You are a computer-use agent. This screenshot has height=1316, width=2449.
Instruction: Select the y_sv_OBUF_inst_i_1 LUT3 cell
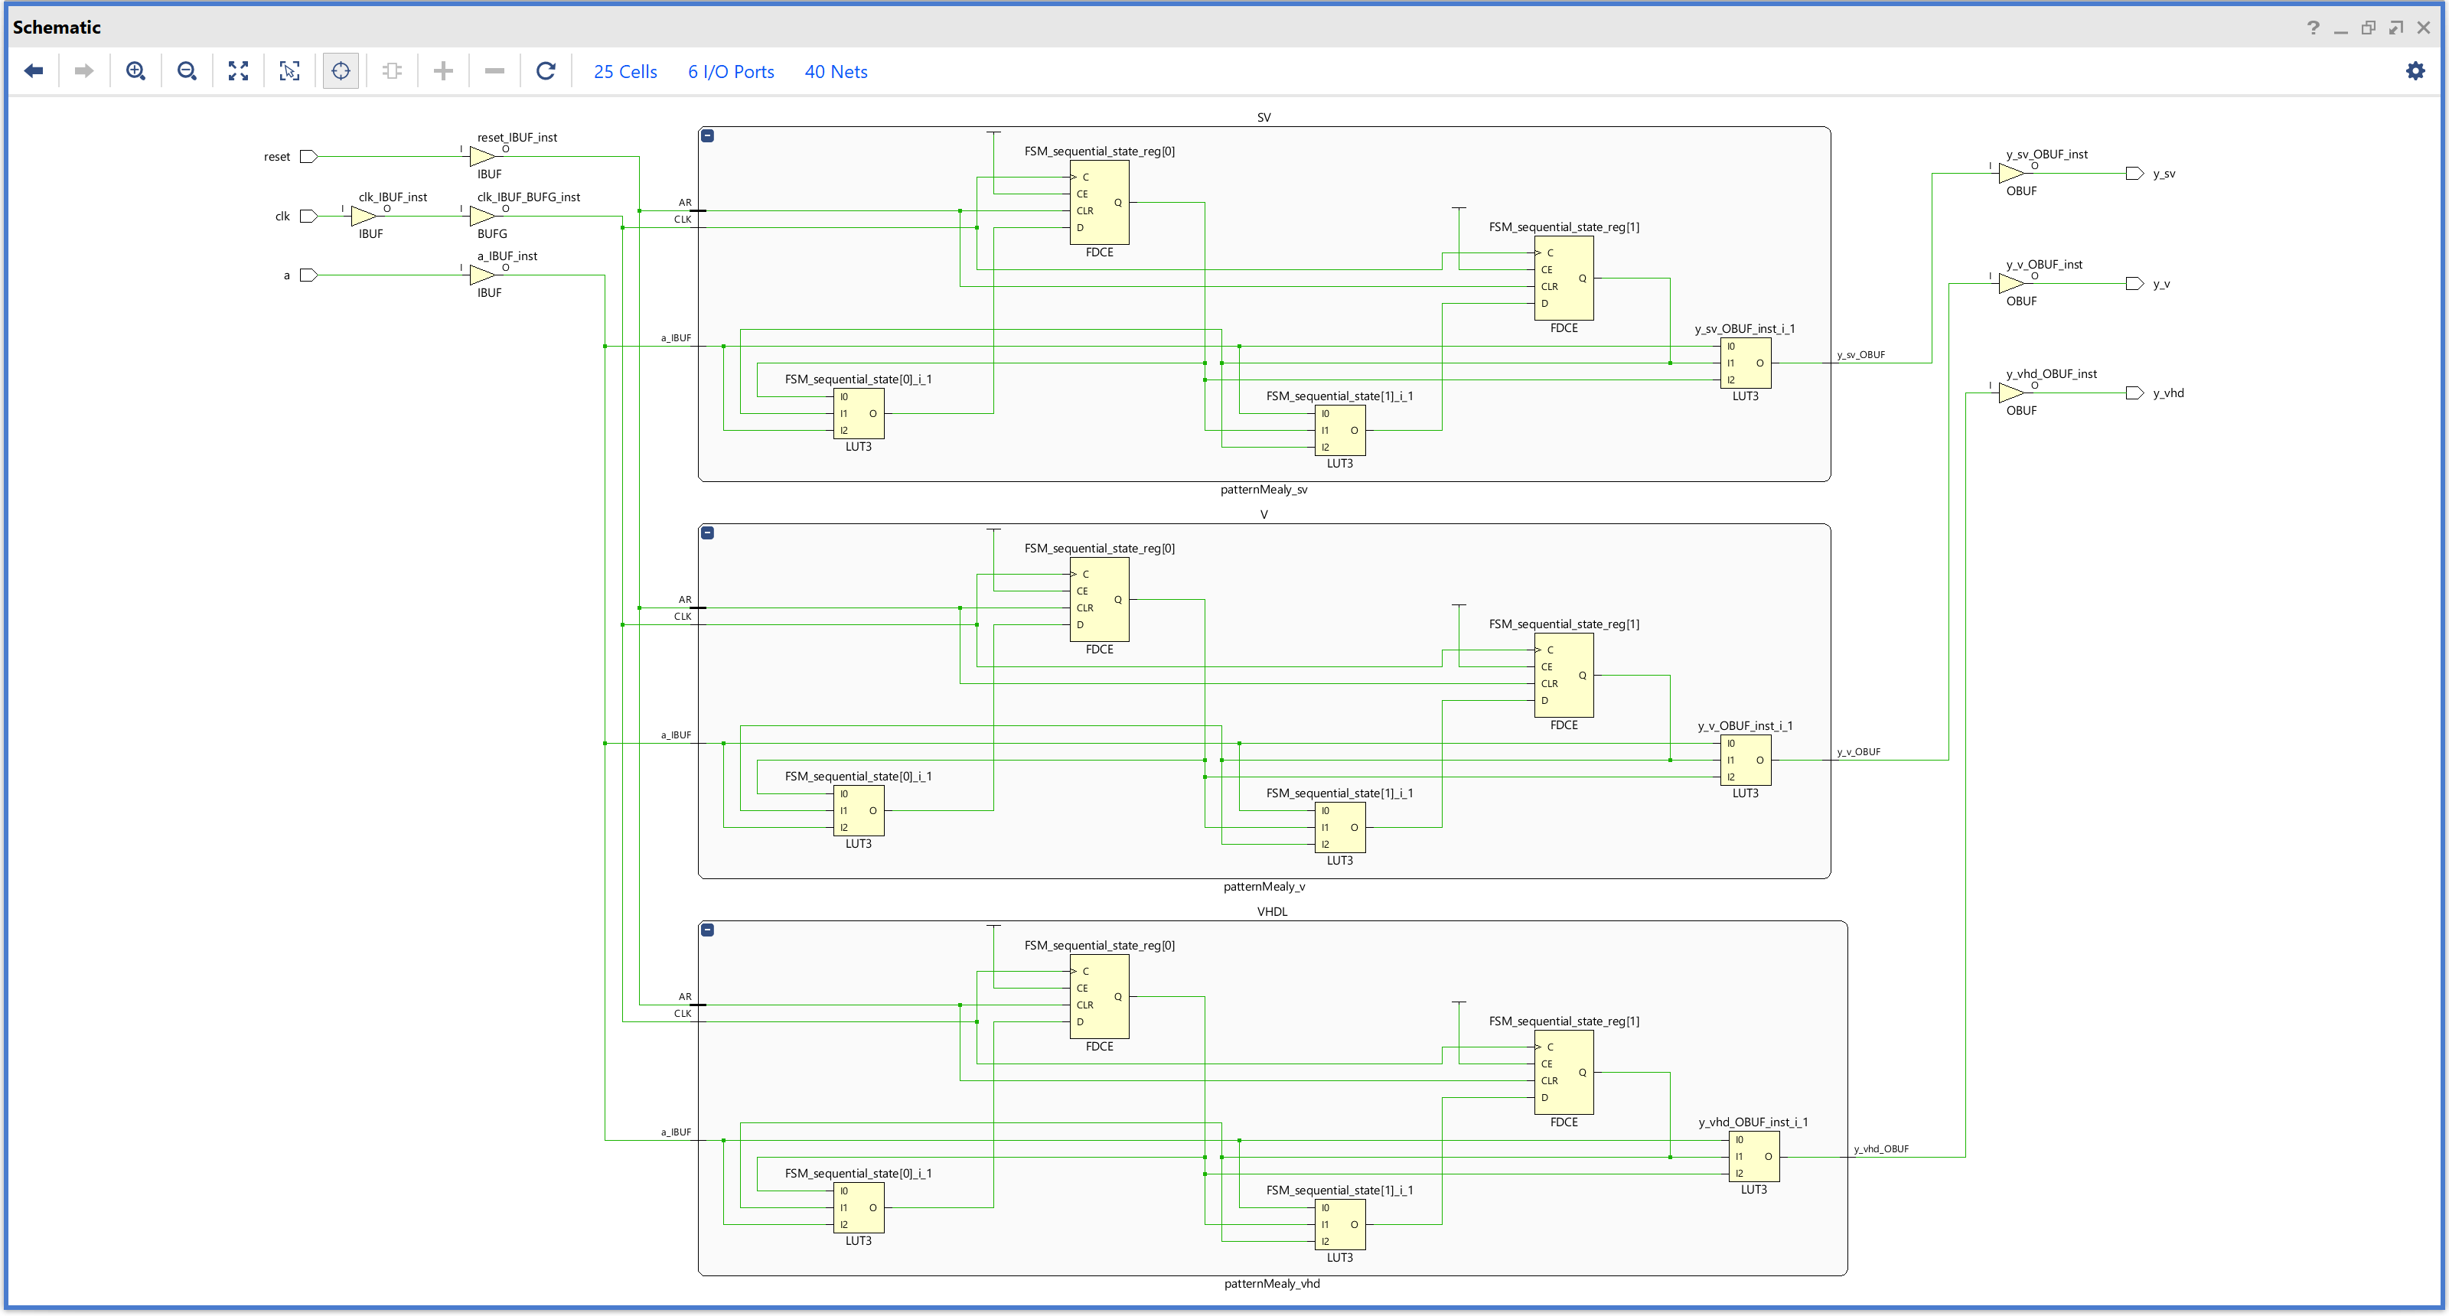pos(1746,363)
